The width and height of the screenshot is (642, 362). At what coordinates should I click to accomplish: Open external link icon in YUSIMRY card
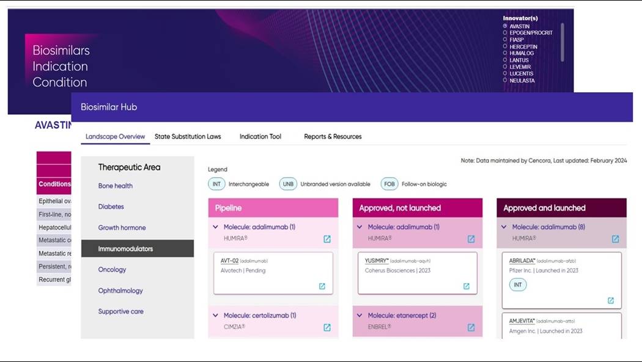(x=467, y=286)
